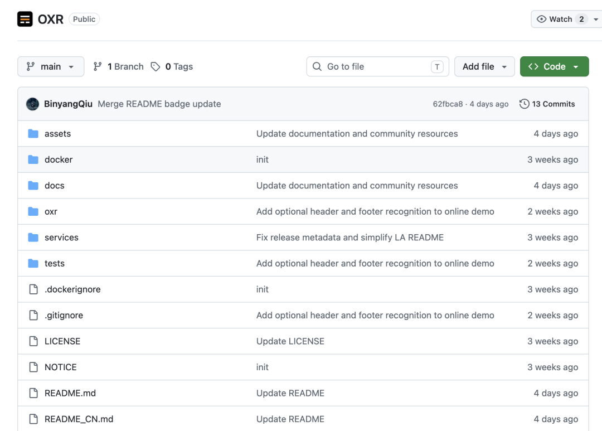Click the branch icon beside 1 Branch
Image resolution: width=602 pixels, height=431 pixels.
98,67
